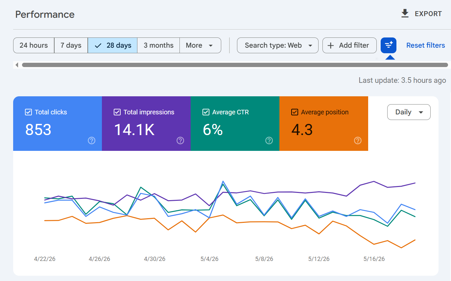Click the Last update: 3.5 hours ago text

click(x=402, y=80)
